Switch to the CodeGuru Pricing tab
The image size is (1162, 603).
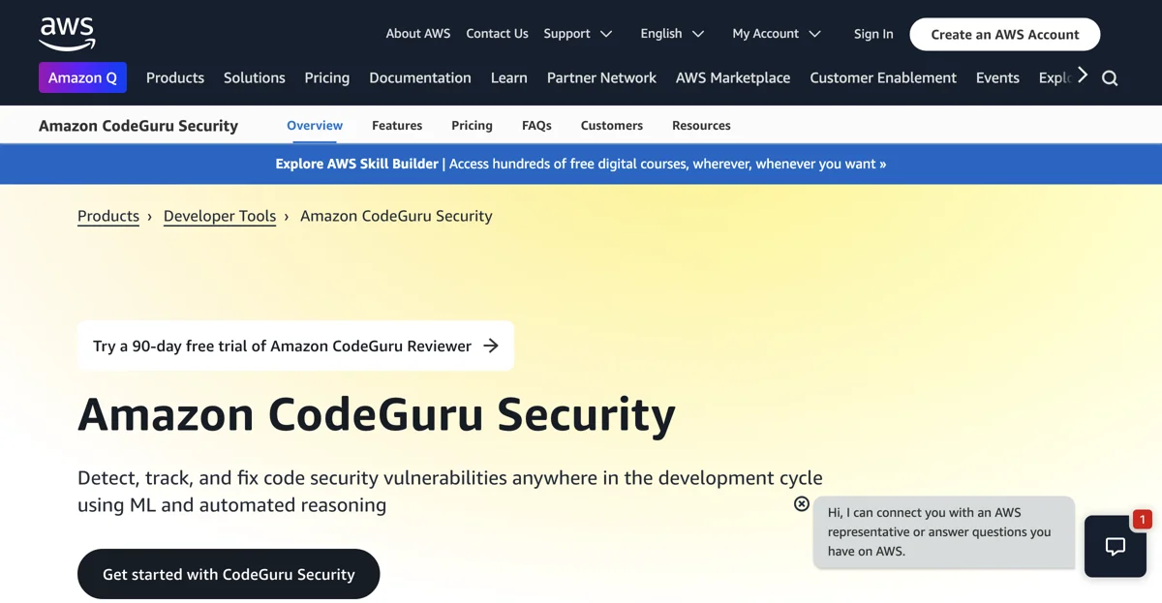pos(472,125)
